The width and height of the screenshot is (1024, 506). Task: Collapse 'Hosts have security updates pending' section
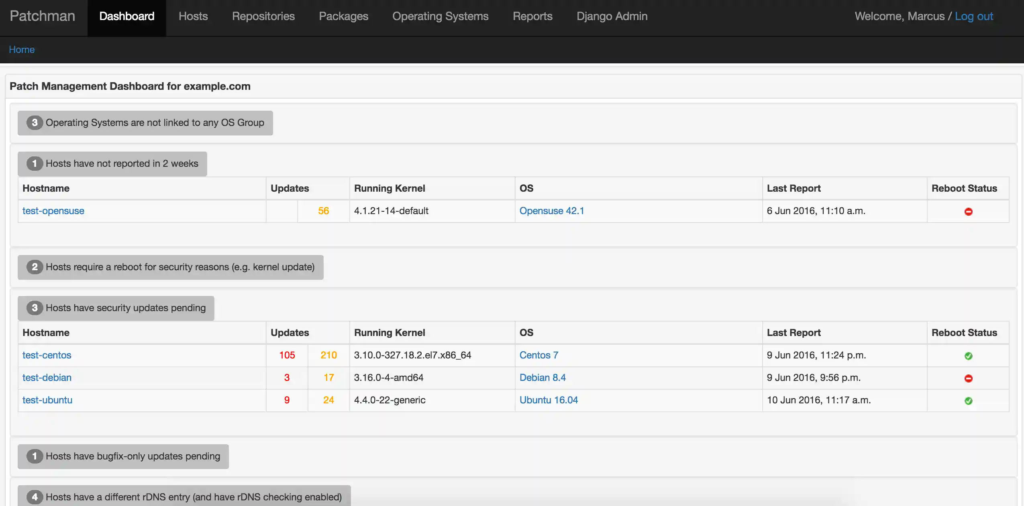pyautogui.click(x=125, y=308)
